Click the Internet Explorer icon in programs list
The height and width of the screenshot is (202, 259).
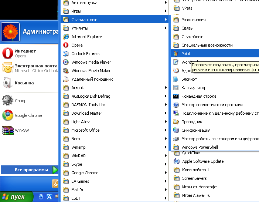pos(66,37)
